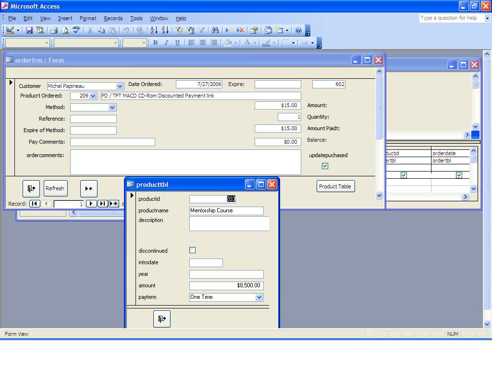Open the Records menu
Screen dimensions: 492x369
113,18
